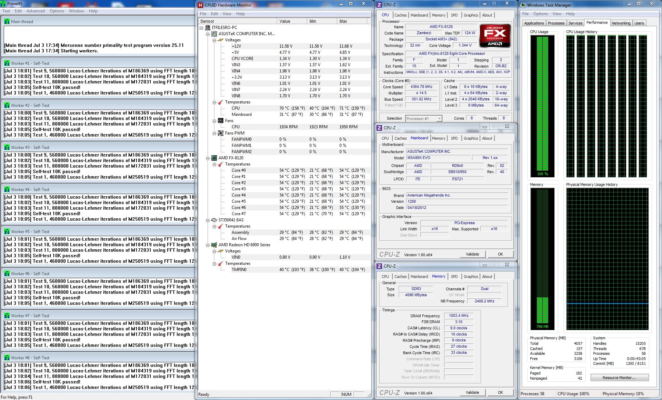Click the ST350041 8AS hard drive icon
The height and width of the screenshot is (400, 662).
point(214,220)
